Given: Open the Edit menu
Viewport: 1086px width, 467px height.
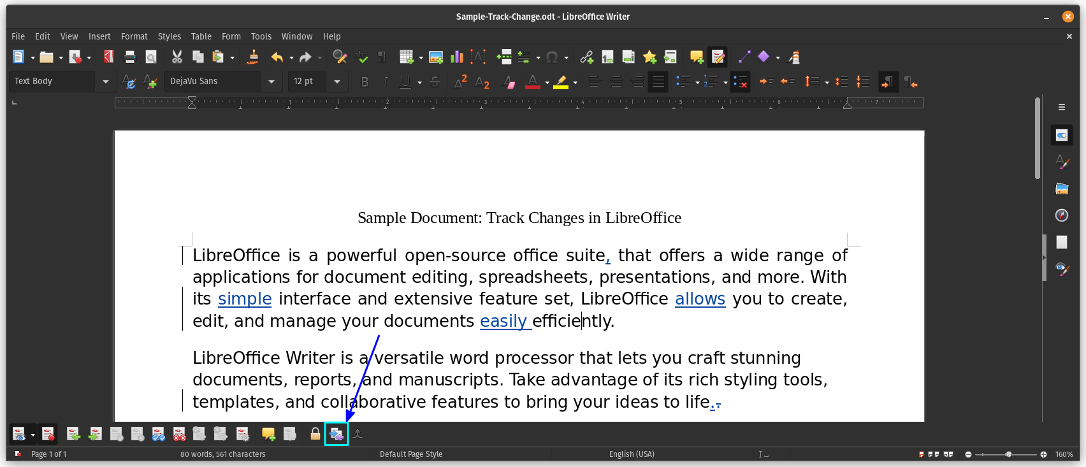Looking at the screenshot, I should [43, 36].
